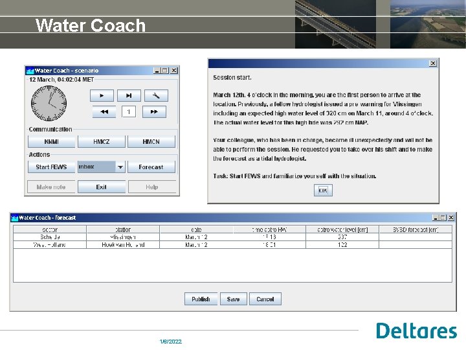Screen dimensions: 466x350
Task: Select the sector column header
Action: 50,229
